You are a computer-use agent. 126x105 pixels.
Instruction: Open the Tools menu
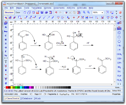26,8
